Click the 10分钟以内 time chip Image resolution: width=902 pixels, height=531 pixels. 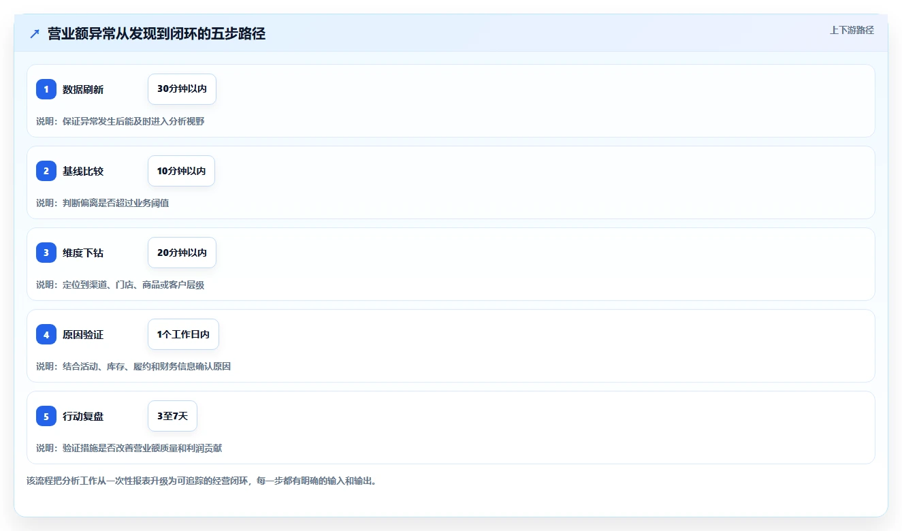pyautogui.click(x=181, y=171)
